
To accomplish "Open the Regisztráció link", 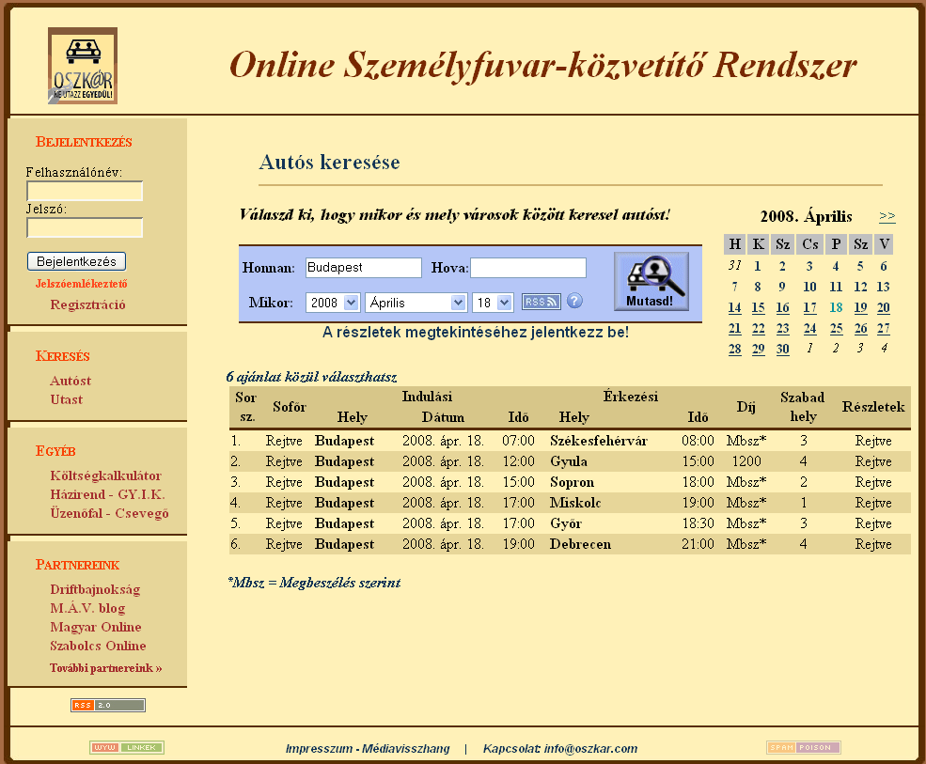I will (x=88, y=304).
